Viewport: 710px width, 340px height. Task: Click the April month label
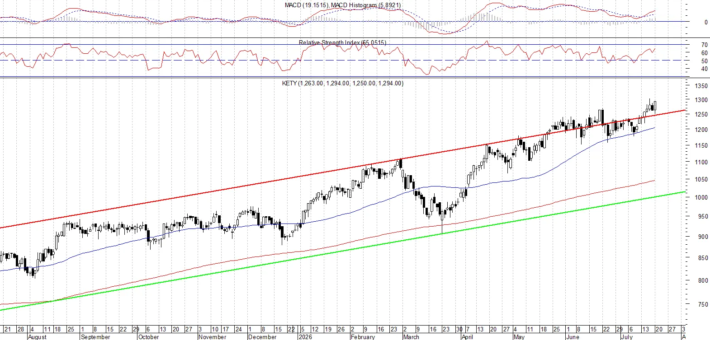[x=467, y=337]
